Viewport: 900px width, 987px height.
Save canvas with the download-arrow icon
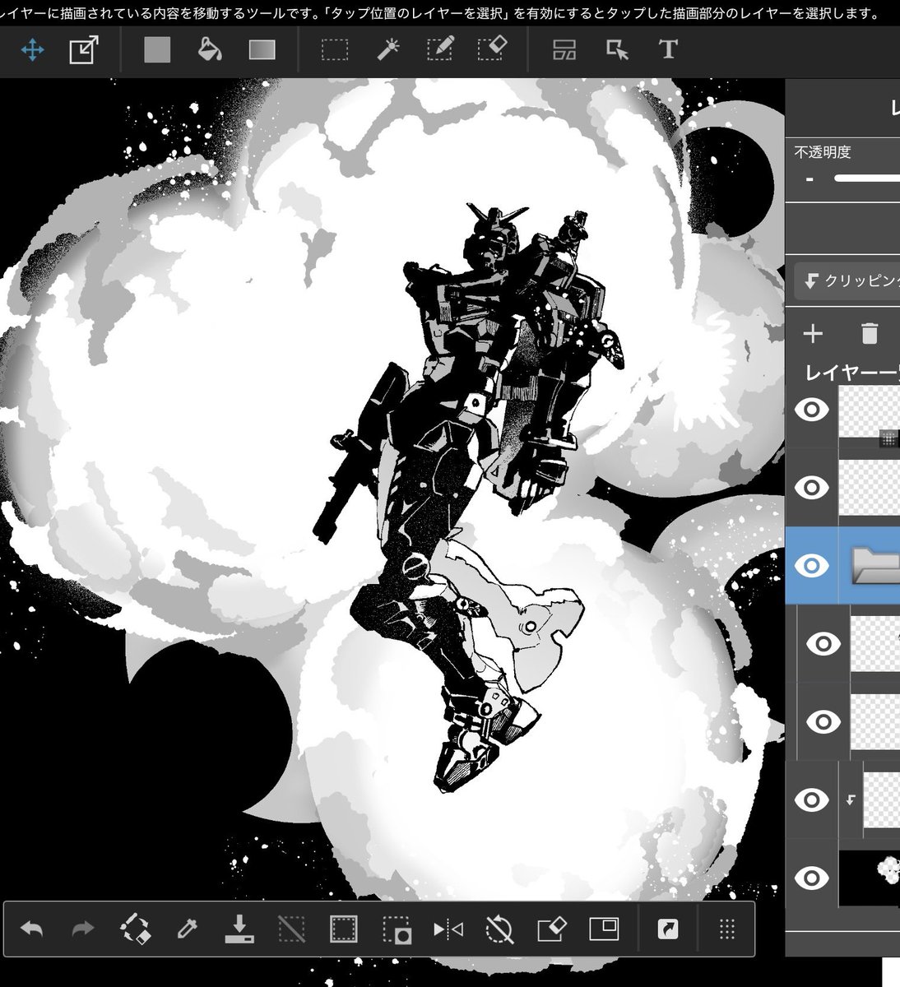click(239, 929)
